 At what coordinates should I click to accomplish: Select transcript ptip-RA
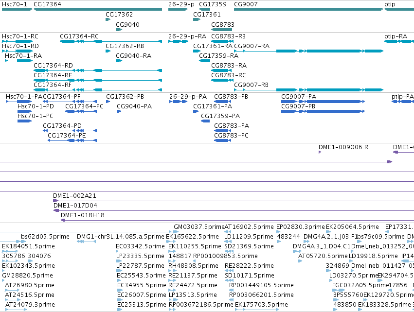[399, 41]
